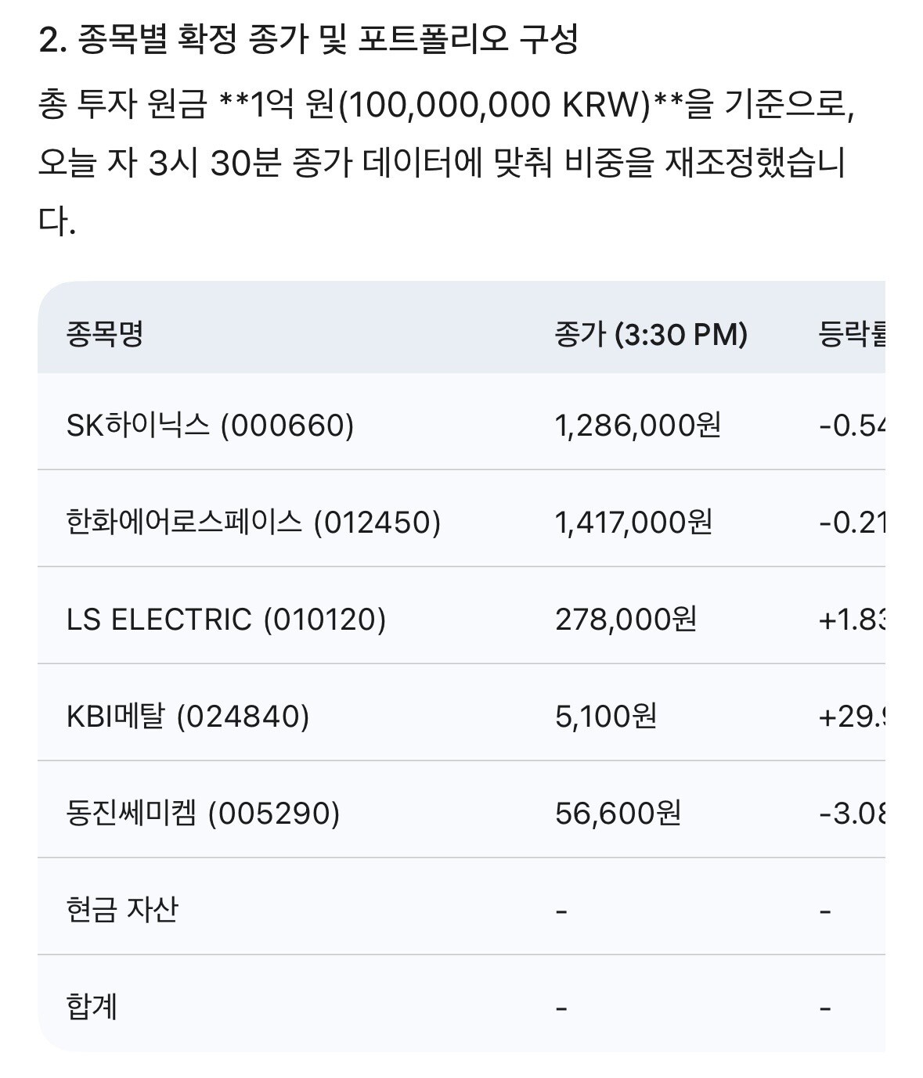Viewport: 923px width, 1078px height.
Task: Select the '합계' total row label
Action: tap(92, 1007)
